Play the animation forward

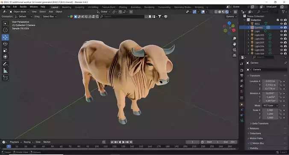pos(124,142)
